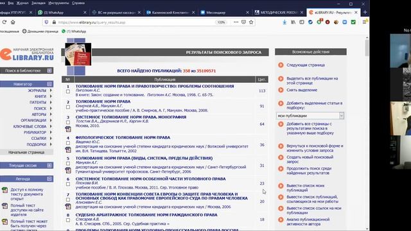This screenshot has height=231, width=411.
Task: Click orange arrow beside Вывести список моих публикаций
Action: coord(281,185)
